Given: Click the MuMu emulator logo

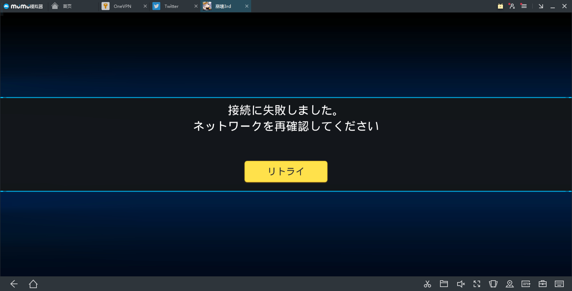Looking at the screenshot, I should pos(23,6).
